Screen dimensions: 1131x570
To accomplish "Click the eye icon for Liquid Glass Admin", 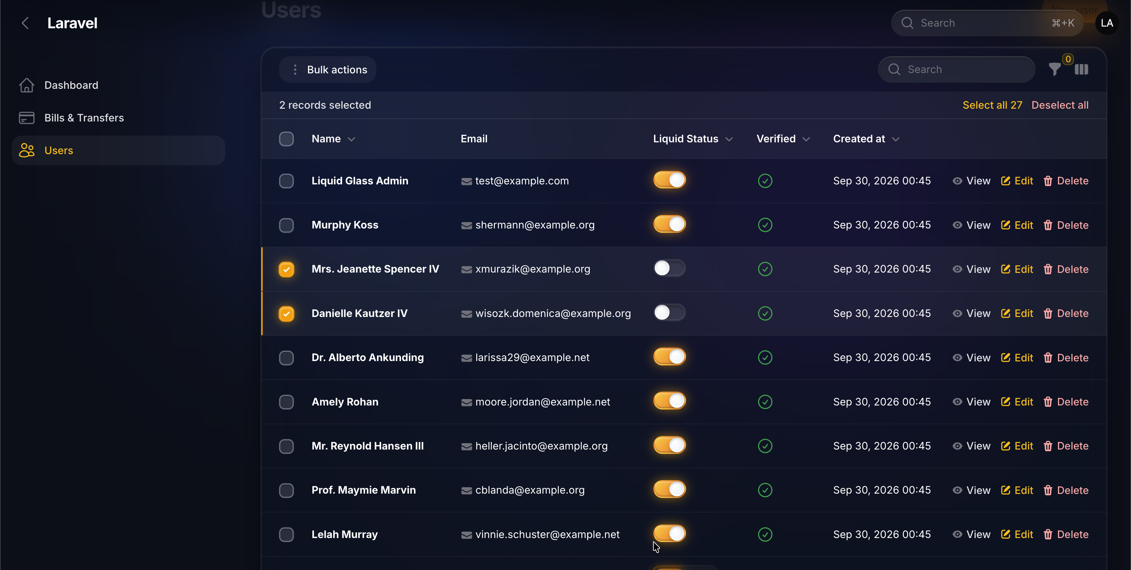I will click(x=957, y=181).
